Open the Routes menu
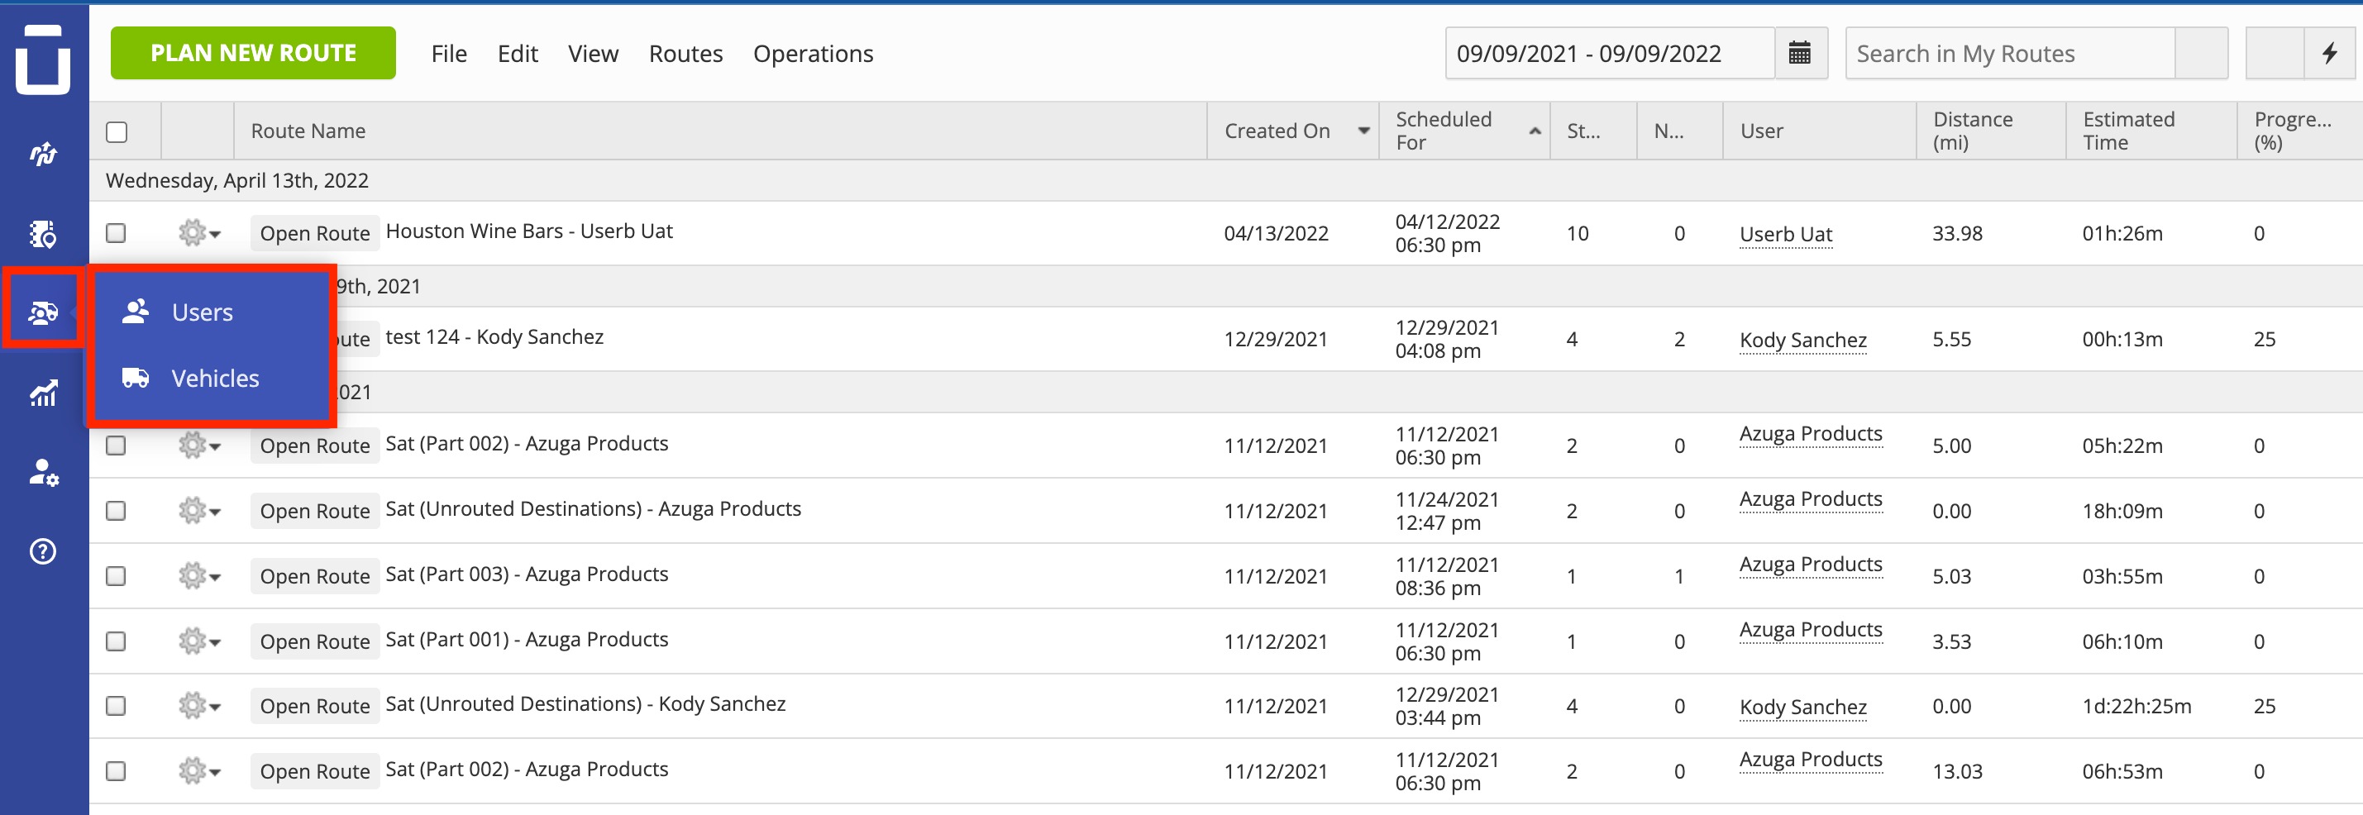This screenshot has height=815, width=2363. tap(685, 54)
